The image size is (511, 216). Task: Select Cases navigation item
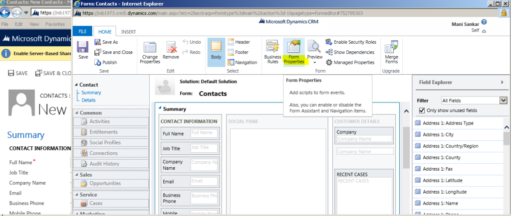tap(96, 204)
